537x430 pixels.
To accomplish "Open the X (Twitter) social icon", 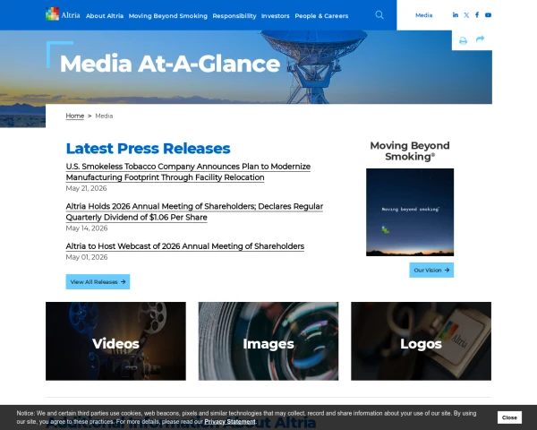I will (466, 15).
